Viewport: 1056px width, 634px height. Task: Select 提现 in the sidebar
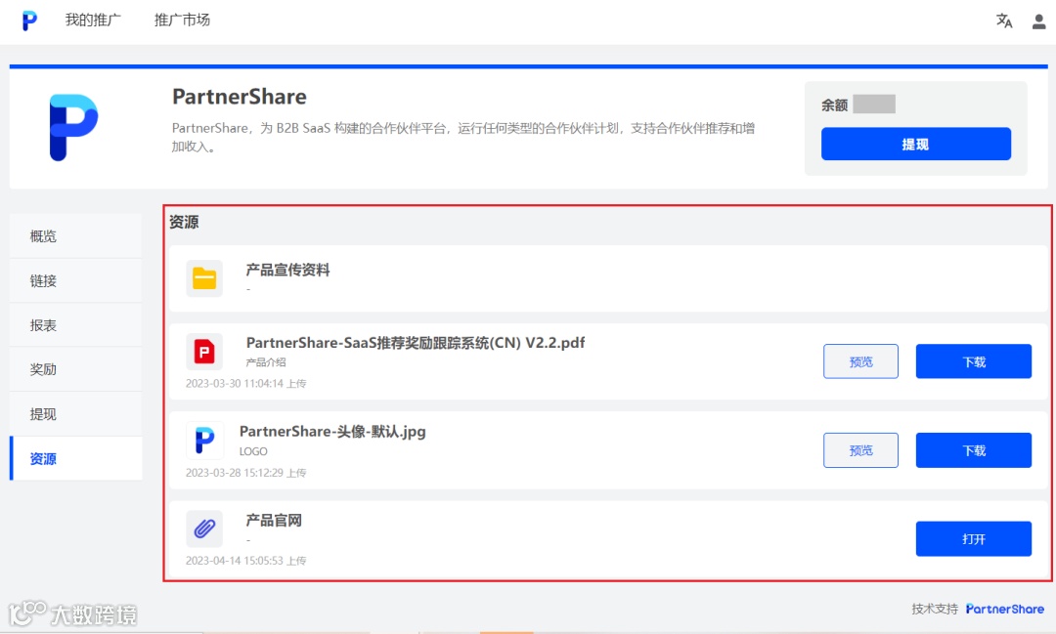click(76, 414)
